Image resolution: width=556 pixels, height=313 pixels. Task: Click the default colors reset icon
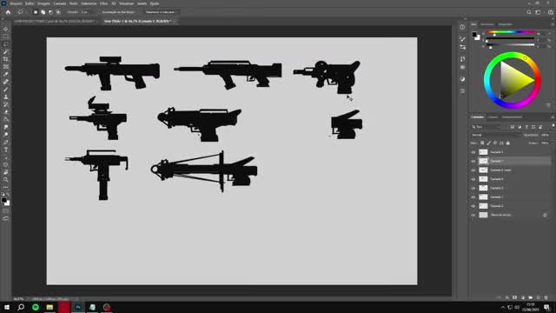pyautogui.click(x=3, y=195)
